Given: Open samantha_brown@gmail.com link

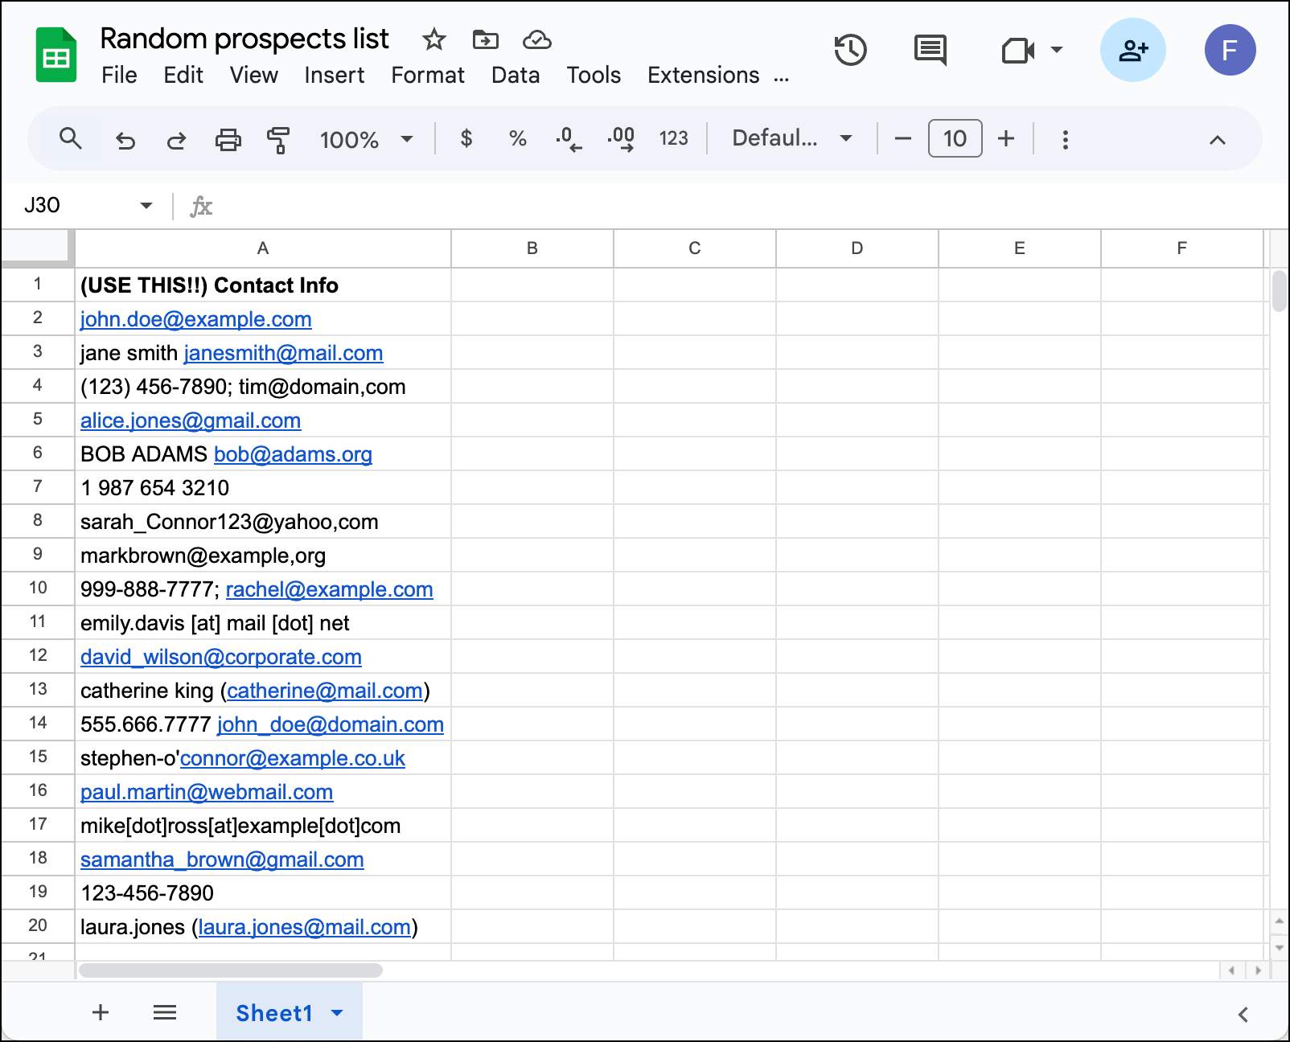Looking at the screenshot, I should click(x=222, y=859).
